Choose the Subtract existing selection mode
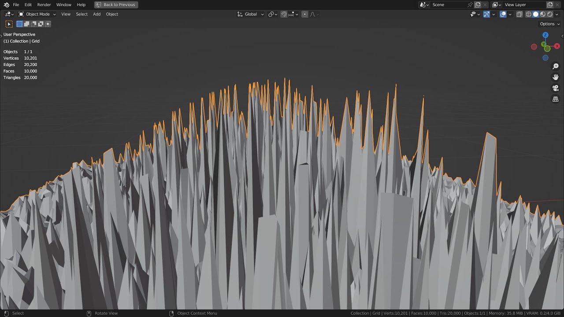This screenshot has height=317, width=564. (x=33, y=24)
